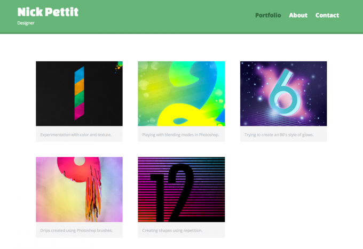Open the green and yellow number 2 artwork
363x249 pixels.
pos(181,94)
